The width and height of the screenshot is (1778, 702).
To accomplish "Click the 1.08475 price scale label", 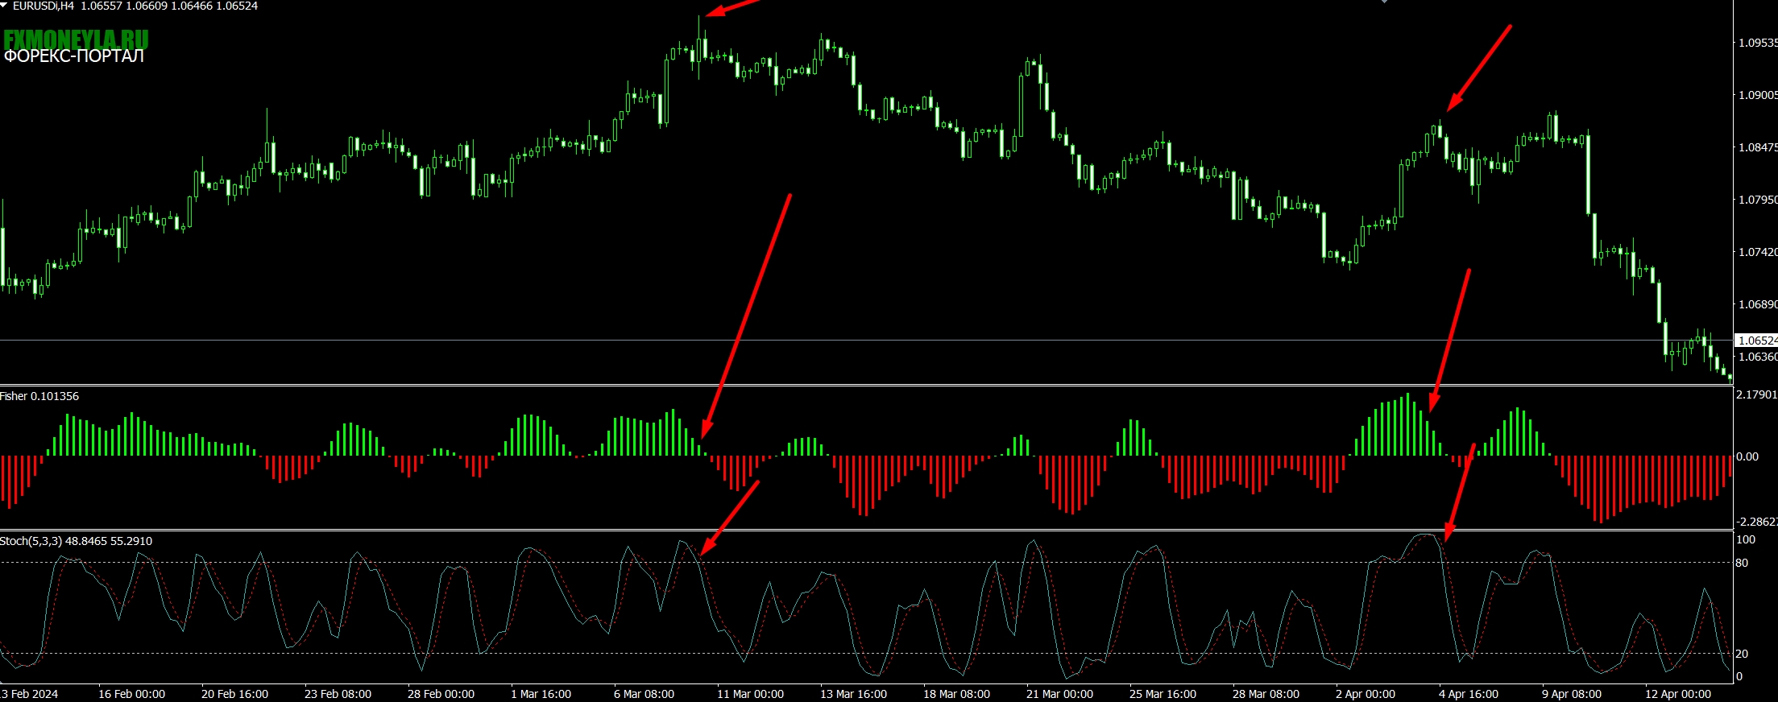I will [1758, 147].
